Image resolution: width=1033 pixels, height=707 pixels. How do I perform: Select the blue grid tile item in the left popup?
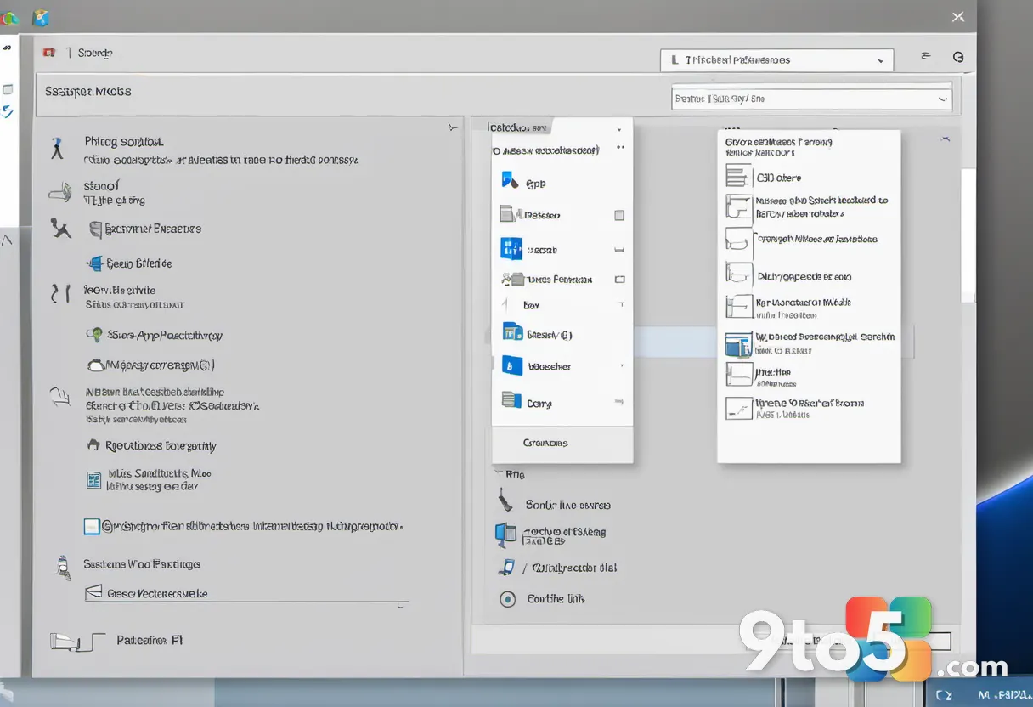[511, 248]
